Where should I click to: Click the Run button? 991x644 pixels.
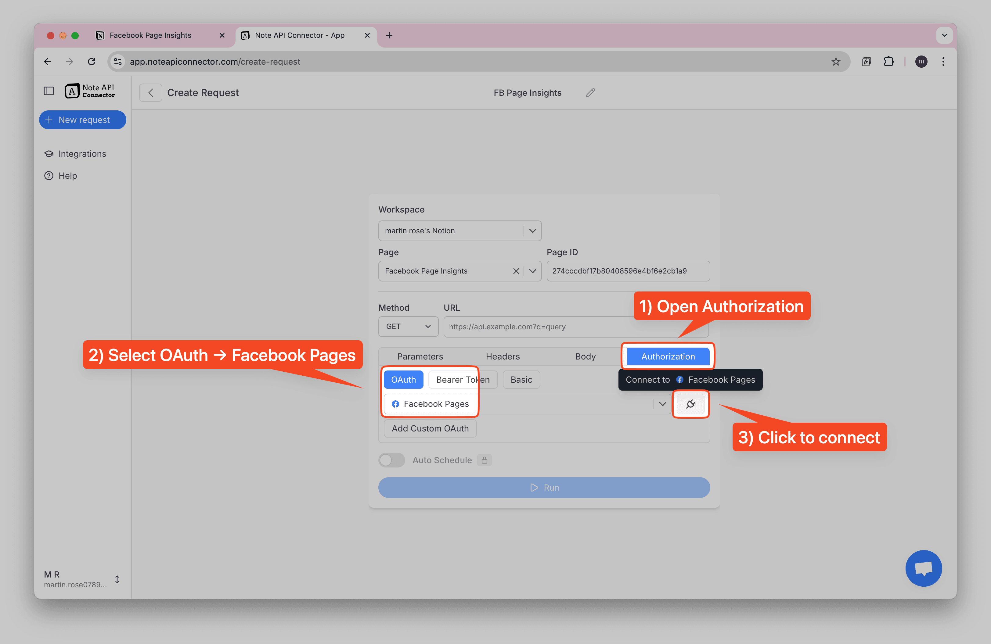[544, 488]
